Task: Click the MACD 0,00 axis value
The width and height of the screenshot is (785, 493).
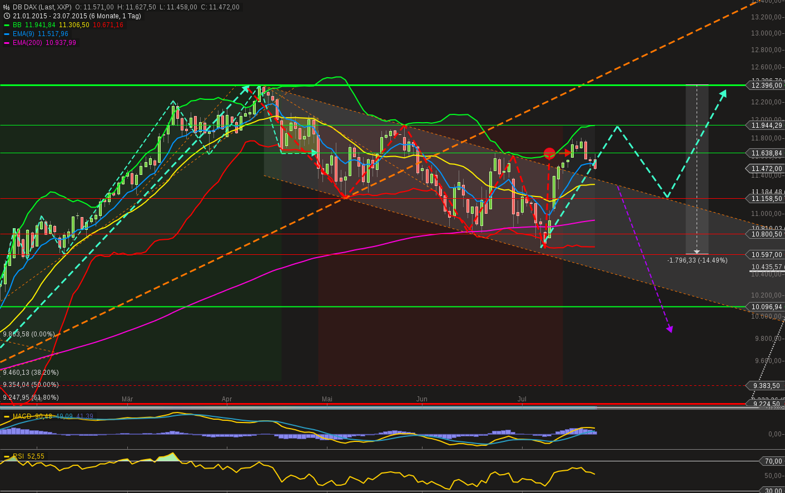Action: 775,434
